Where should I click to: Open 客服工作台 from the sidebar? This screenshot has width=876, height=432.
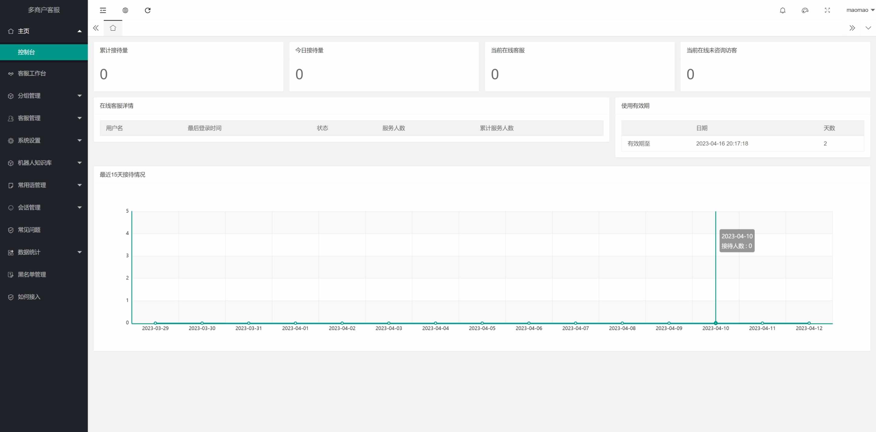tap(32, 73)
